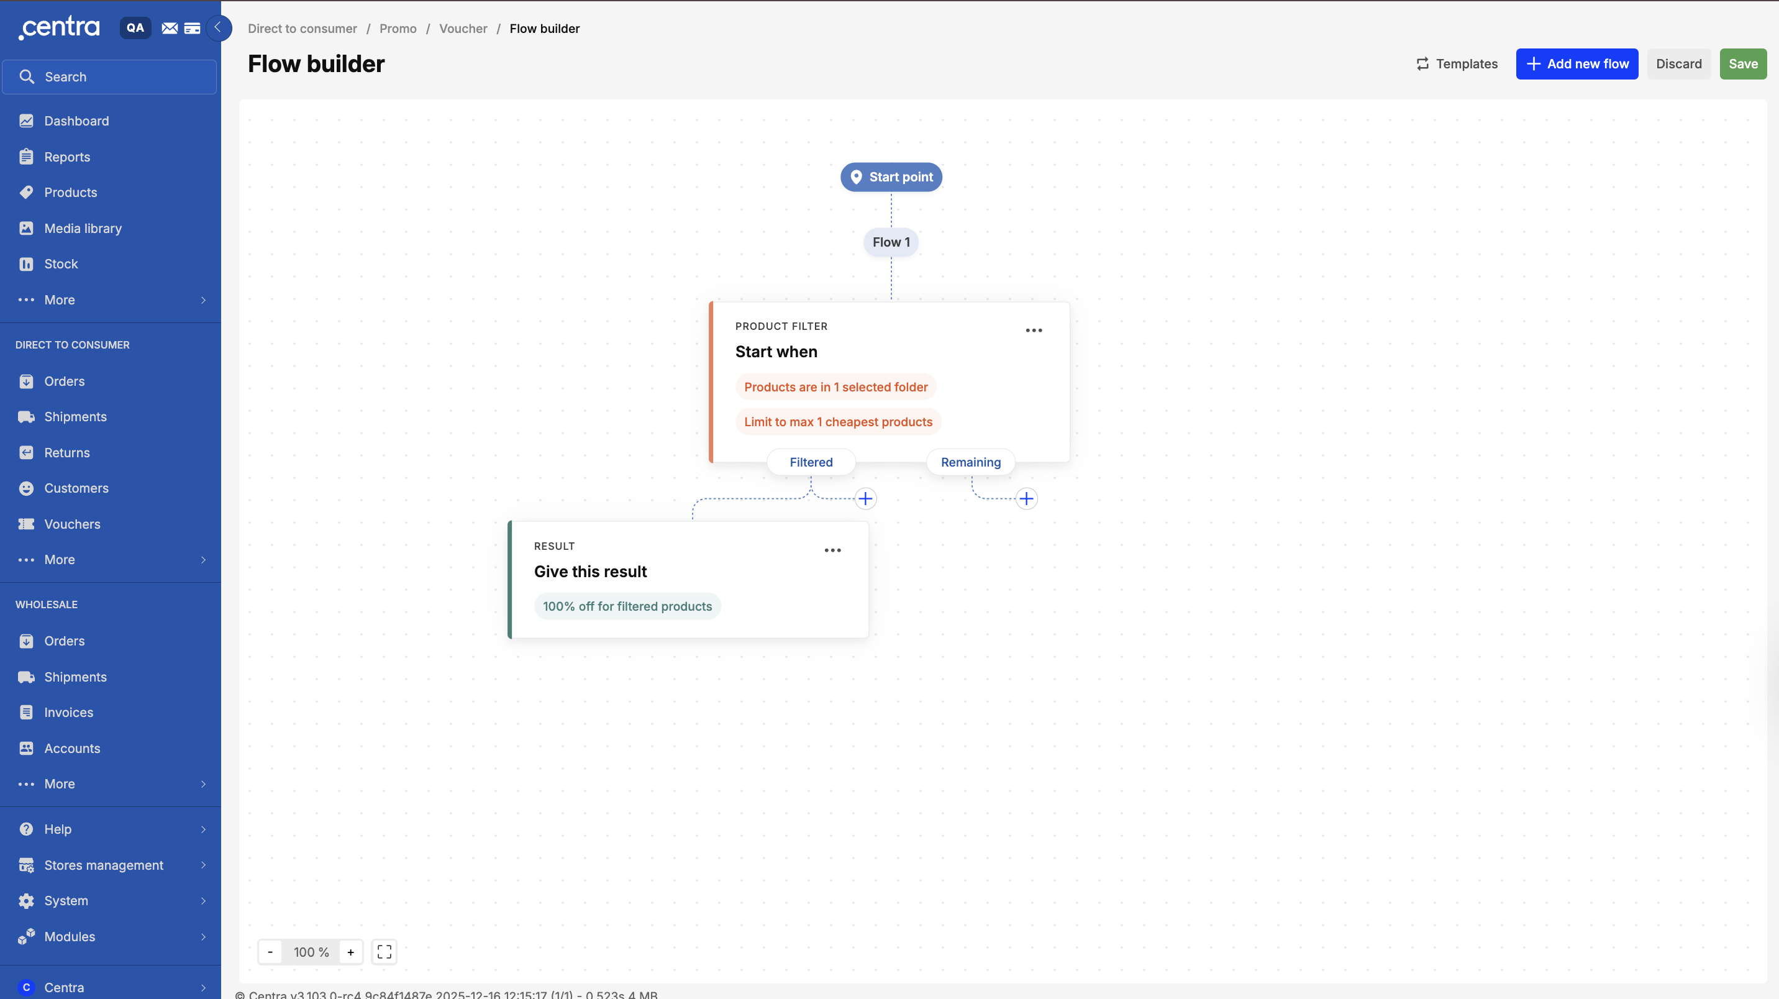
Task: Open the Product Filter node options menu
Action: [1033, 331]
